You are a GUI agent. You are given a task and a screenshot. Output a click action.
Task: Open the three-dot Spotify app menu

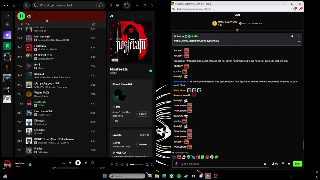coord(6,5)
